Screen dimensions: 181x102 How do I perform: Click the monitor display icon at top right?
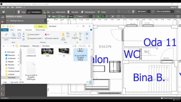point(178,16)
